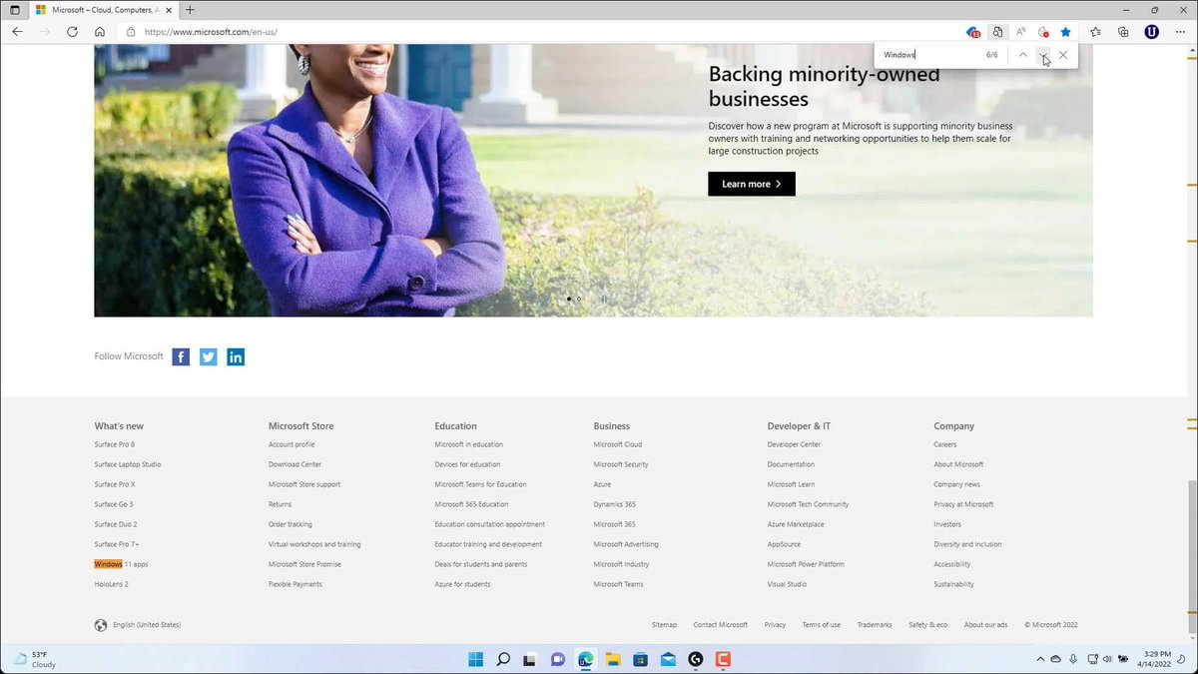This screenshot has width=1198, height=674.
Task: Go back using the browser back arrow
Action: pyautogui.click(x=17, y=32)
